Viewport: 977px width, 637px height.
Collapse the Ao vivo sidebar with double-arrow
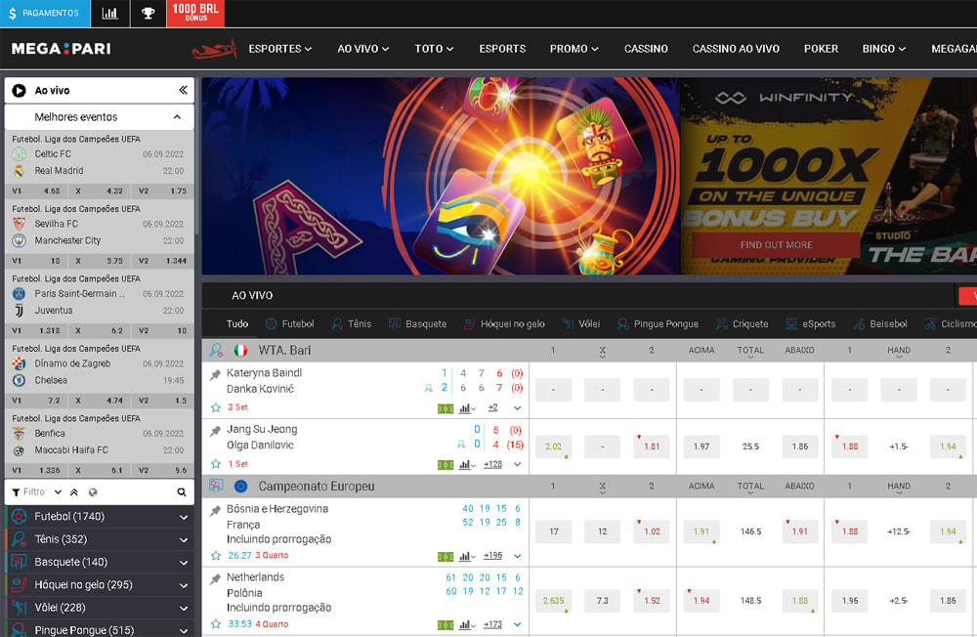pos(183,91)
